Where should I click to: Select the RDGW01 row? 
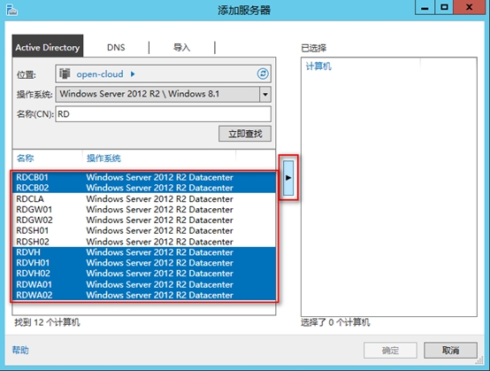click(144, 209)
